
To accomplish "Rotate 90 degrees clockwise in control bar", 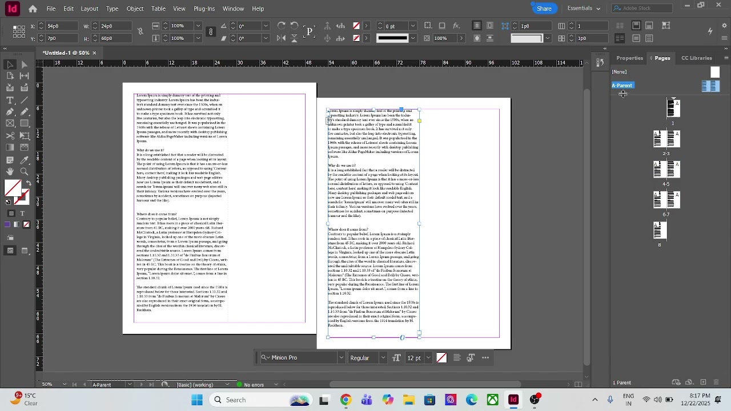I will tap(282, 26).
